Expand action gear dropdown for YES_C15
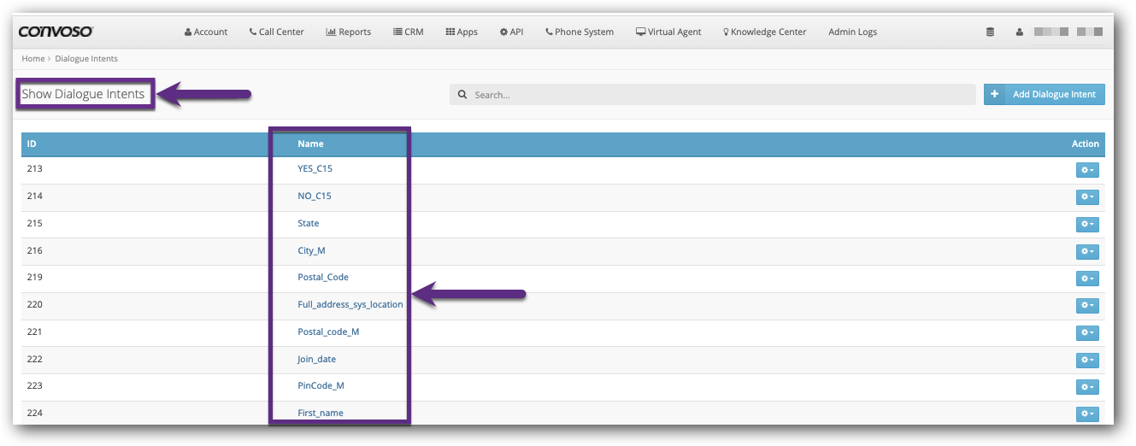Screen dimensions: 1136x446 tap(1086, 170)
